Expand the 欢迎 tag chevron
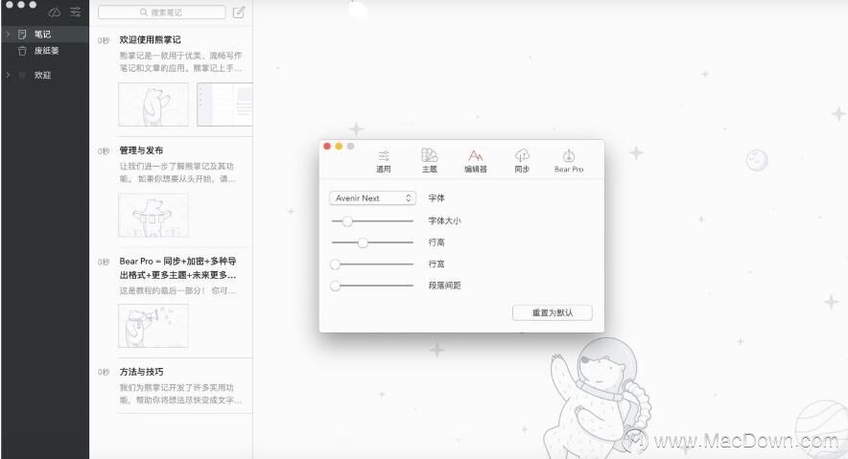 8,75
